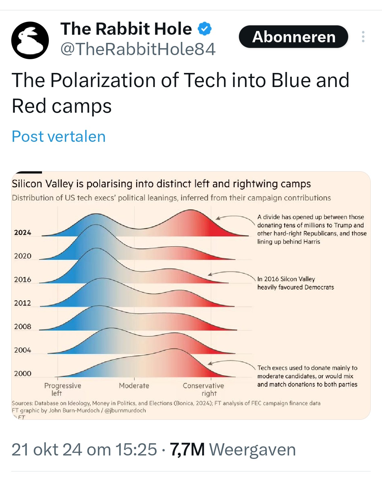The width and height of the screenshot is (382, 478).
Task: Click the 2000 year label in chart
Action: click(x=23, y=373)
